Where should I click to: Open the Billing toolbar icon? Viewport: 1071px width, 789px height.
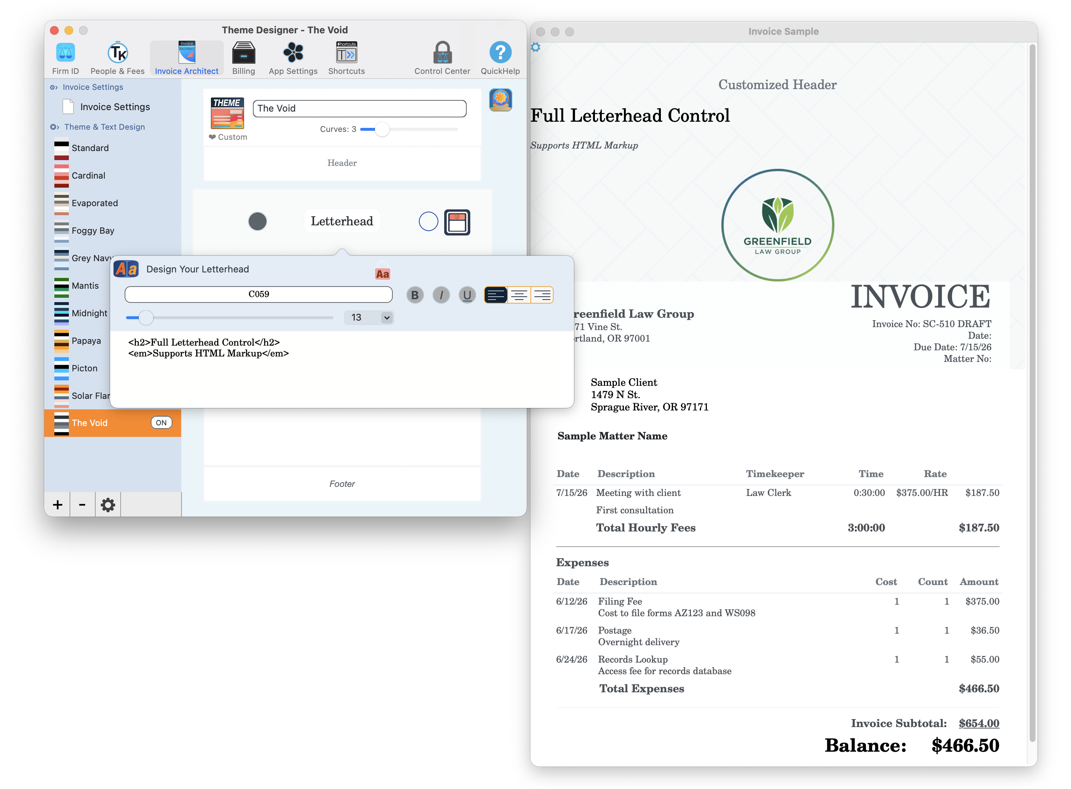click(243, 58)
